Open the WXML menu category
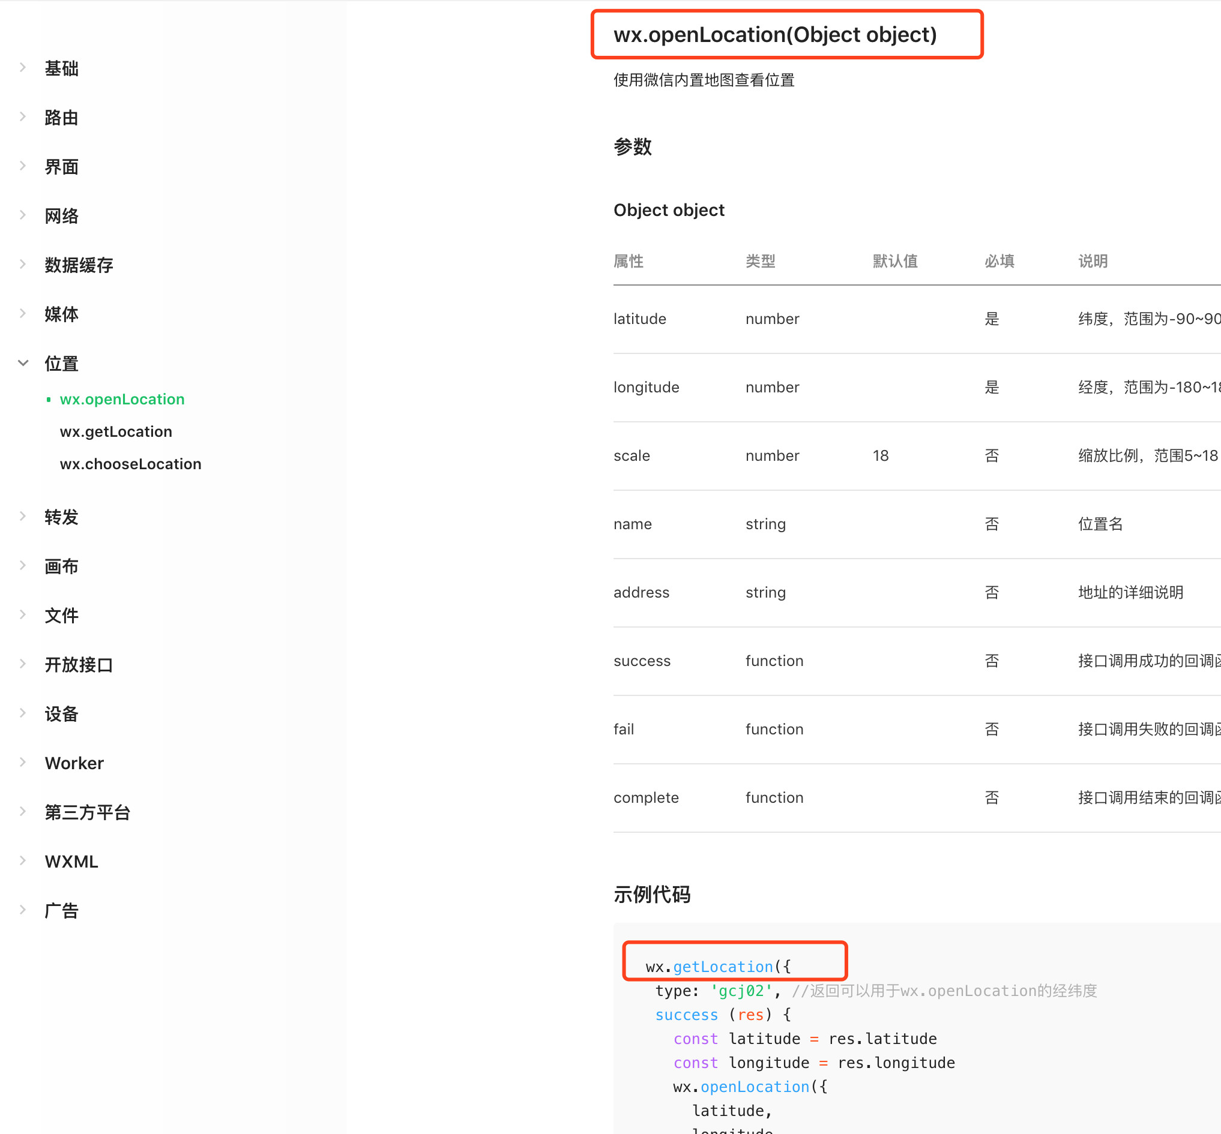The height and width of the screenshot is (1134, 1221). 71,861
